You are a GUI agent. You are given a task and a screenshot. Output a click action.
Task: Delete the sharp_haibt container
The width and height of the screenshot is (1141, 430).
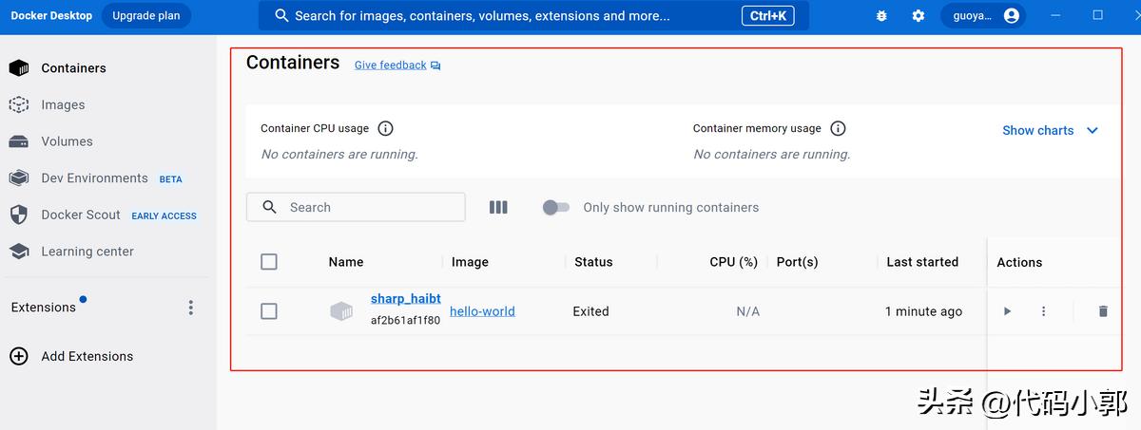1103,311
